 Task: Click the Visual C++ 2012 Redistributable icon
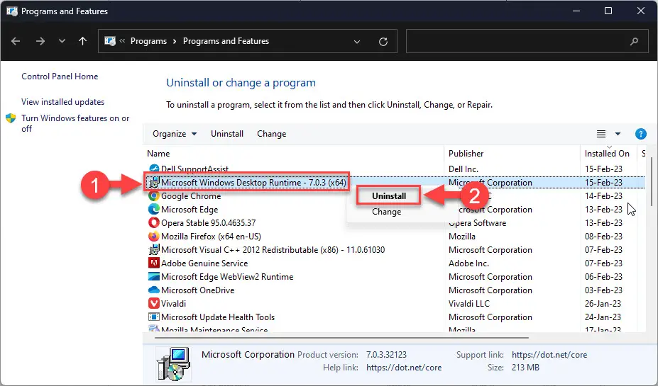point(154,250)
